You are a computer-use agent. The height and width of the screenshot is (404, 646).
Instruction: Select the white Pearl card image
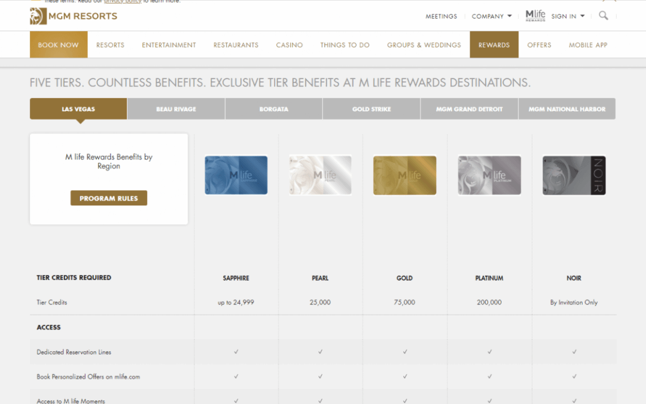point(320,175)
